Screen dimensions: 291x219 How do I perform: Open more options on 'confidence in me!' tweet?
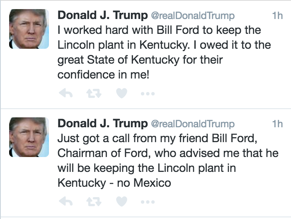(x=148, y=94)
